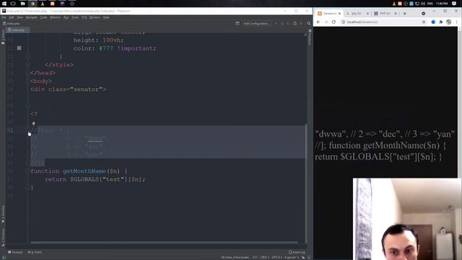Open the notification center in system tray
462x260 pixels.
pos(454,4)
